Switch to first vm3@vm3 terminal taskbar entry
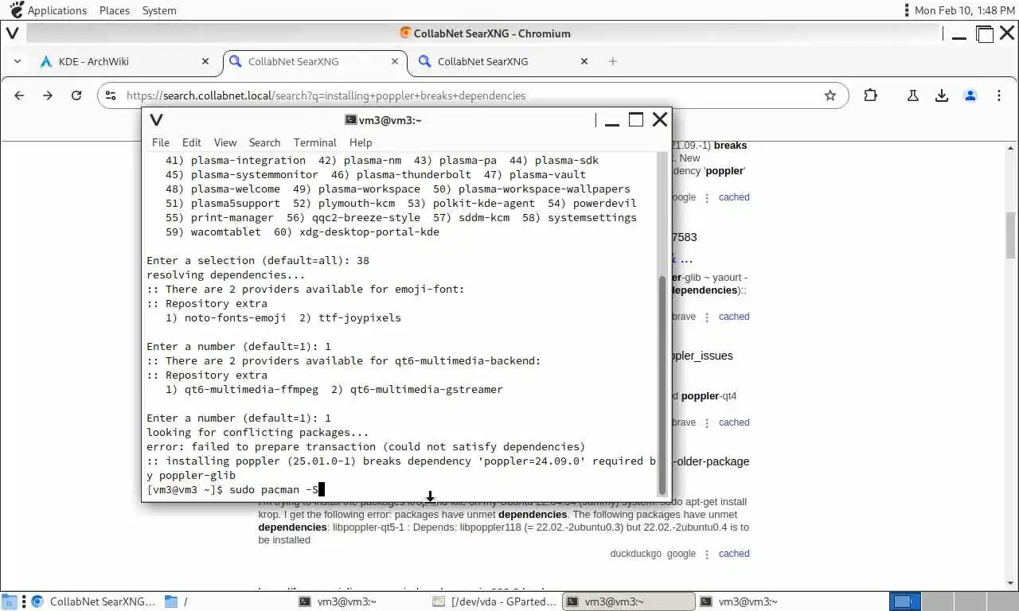Viewport: 1019px width, 611px height. (361, 601)
